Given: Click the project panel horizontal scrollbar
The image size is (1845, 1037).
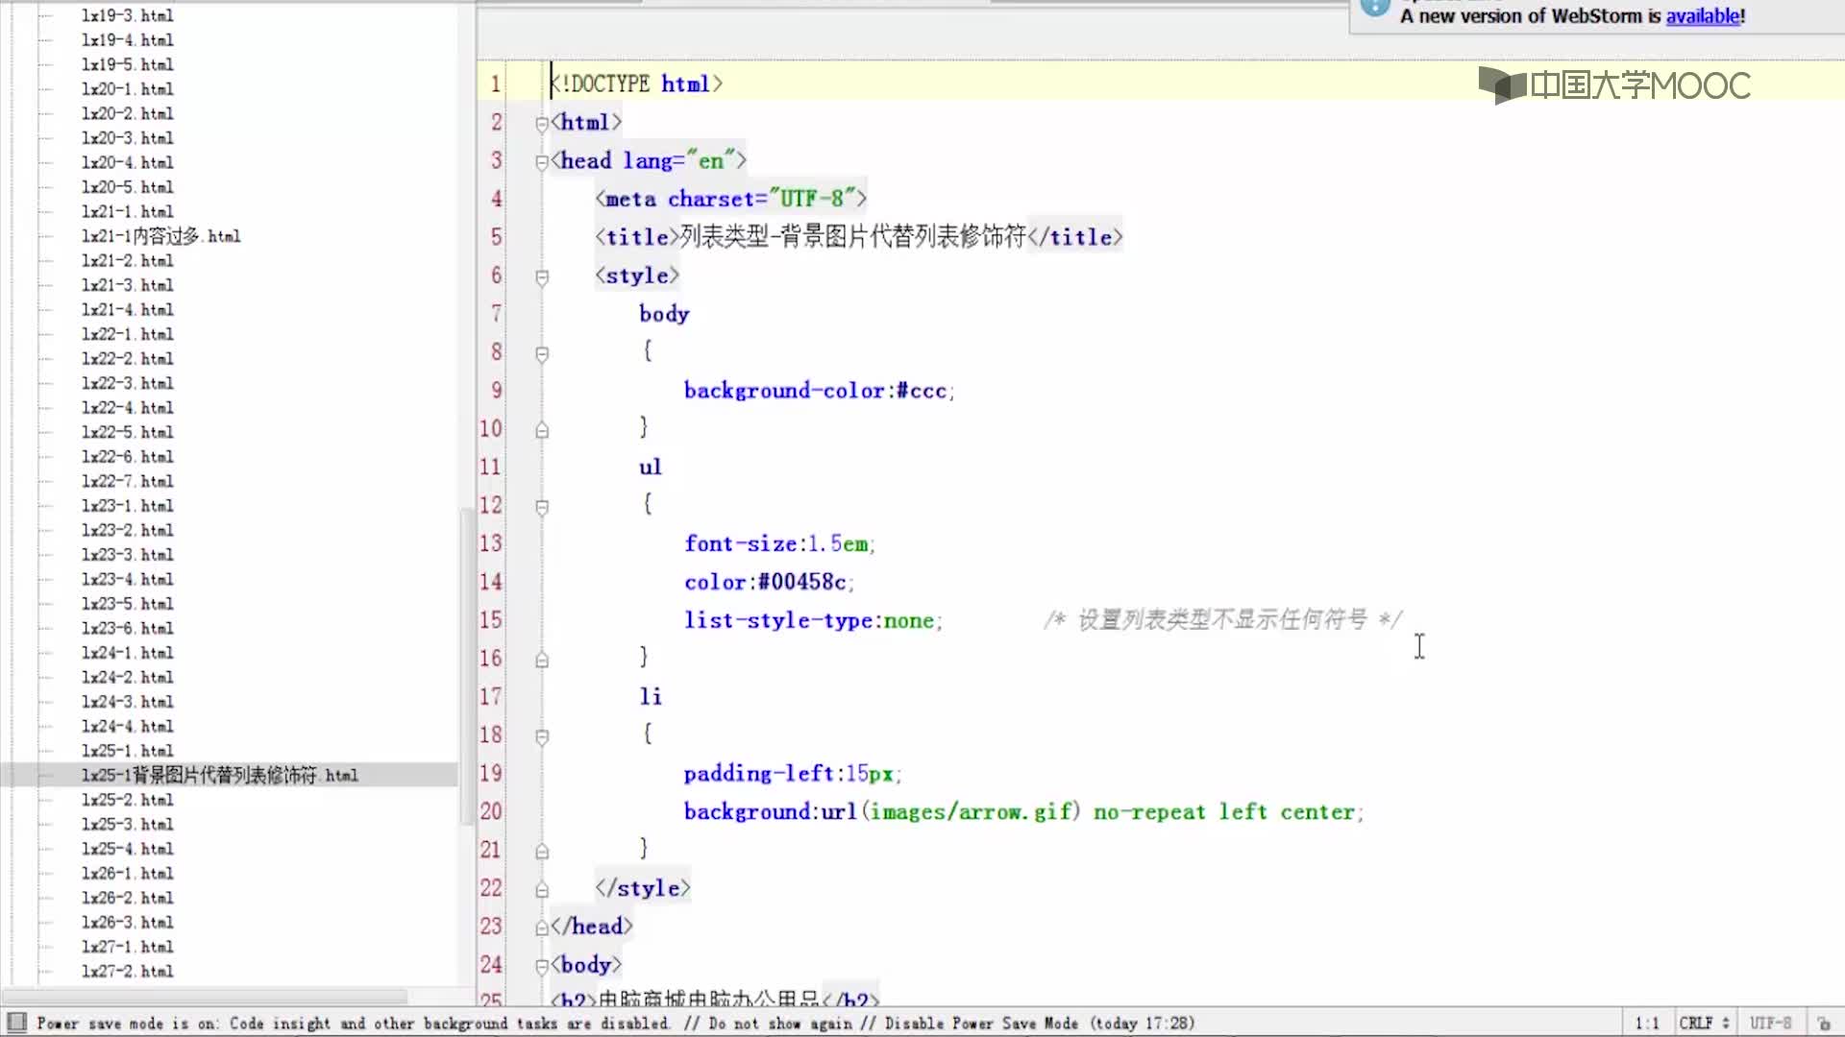Looking at the screenshot, I should point(206,997).
